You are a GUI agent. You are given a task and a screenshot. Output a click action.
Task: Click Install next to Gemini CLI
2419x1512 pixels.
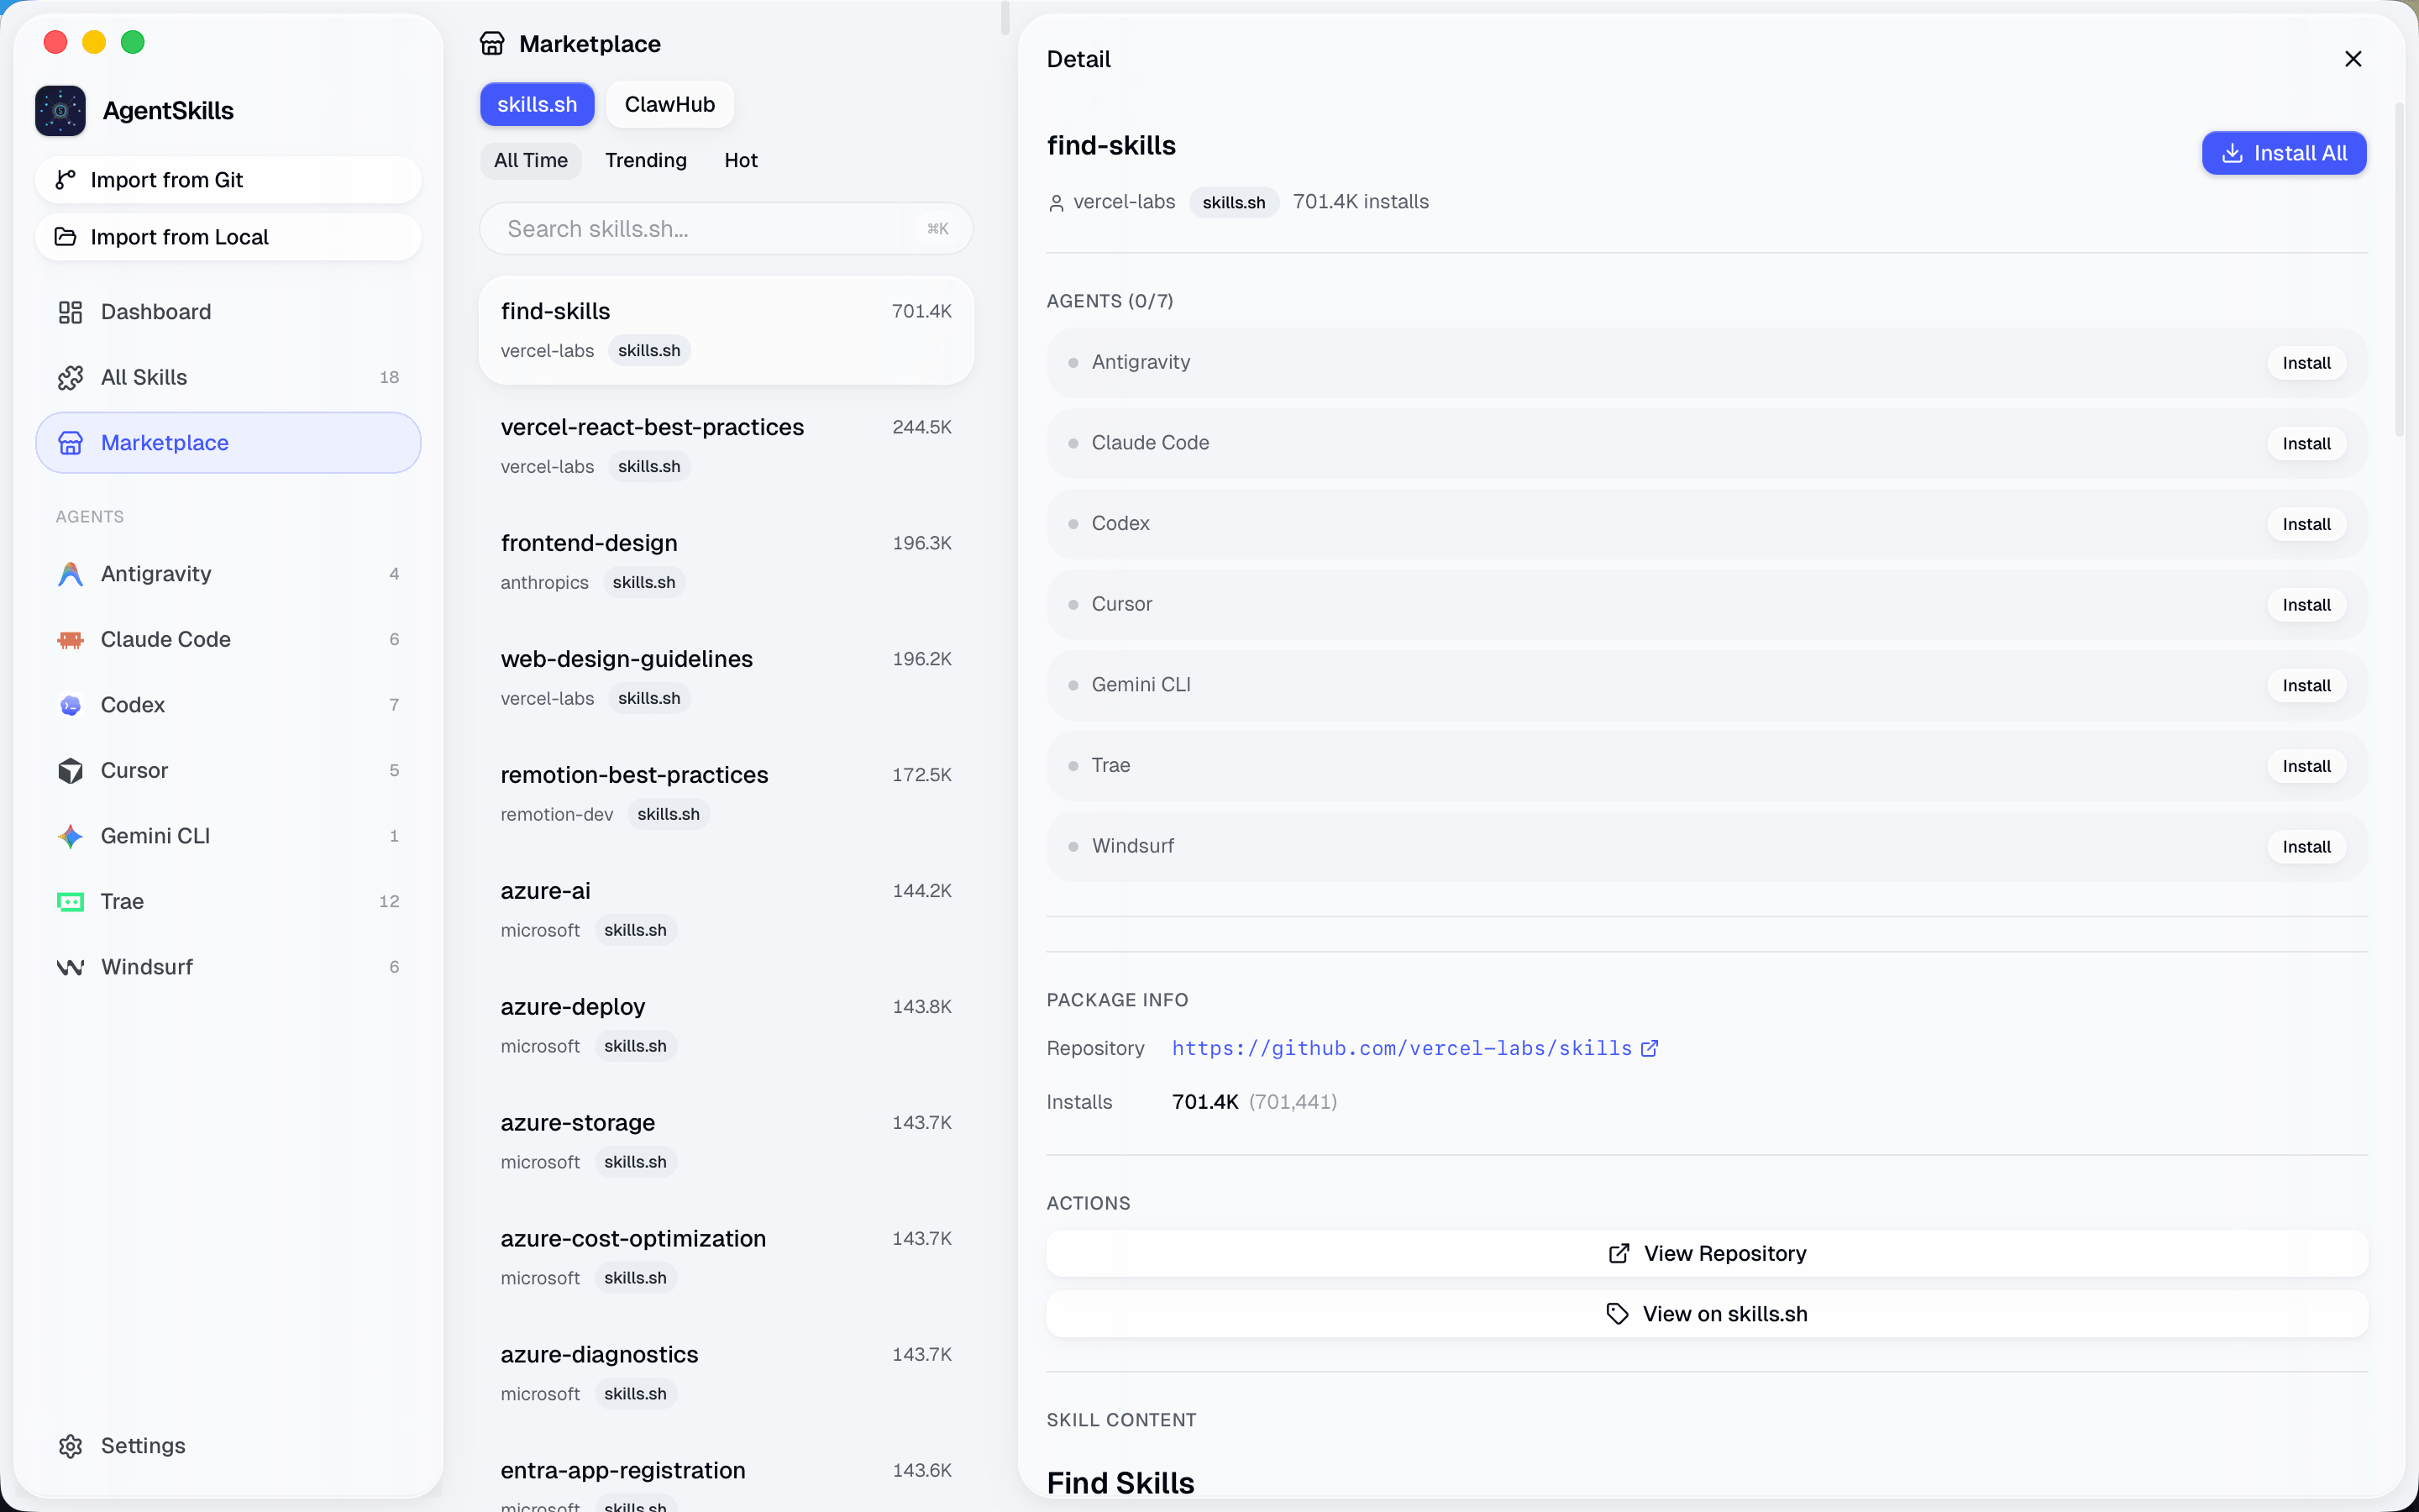click(2306, 685)
